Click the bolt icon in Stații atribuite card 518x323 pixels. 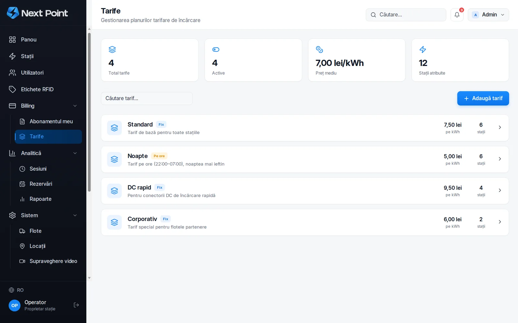[x=422, y=49]
